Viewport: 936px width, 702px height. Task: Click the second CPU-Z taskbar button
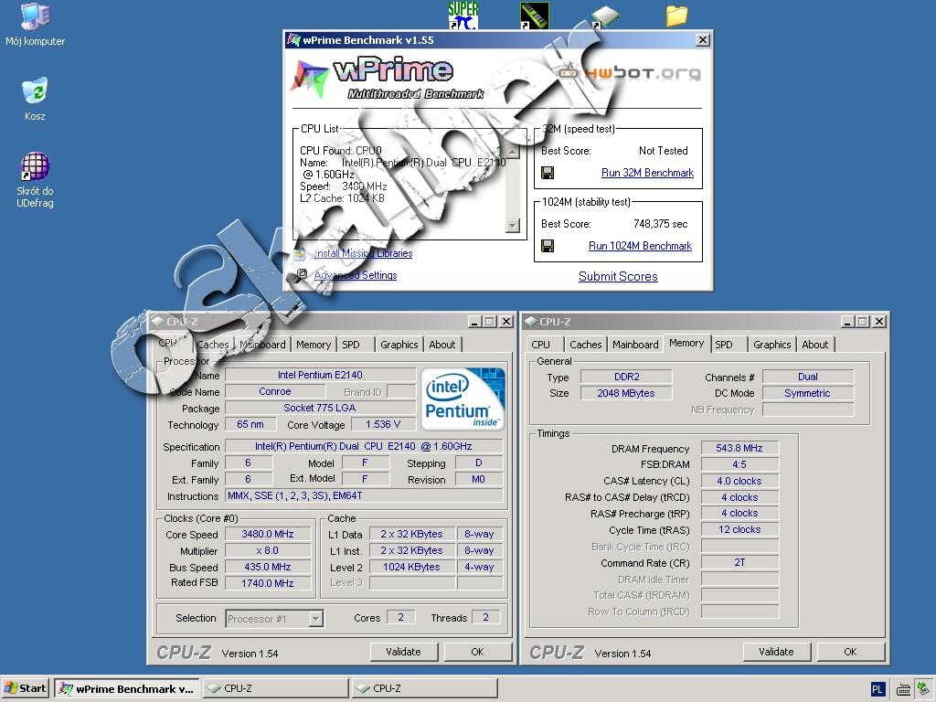tap(424, 689)
